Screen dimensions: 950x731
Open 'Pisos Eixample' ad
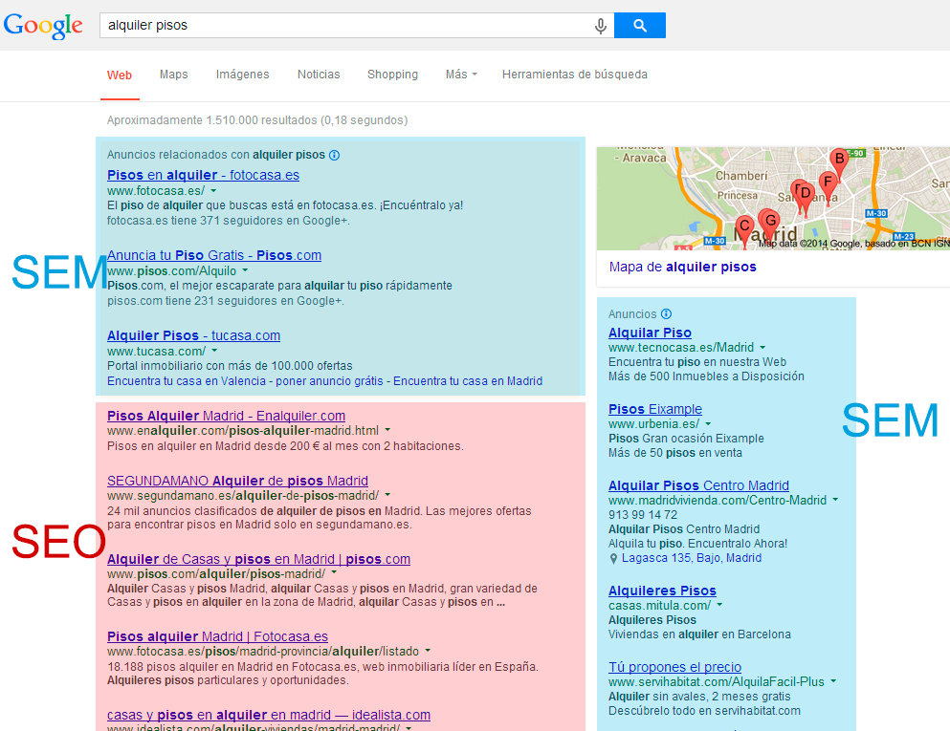[655, 409]
